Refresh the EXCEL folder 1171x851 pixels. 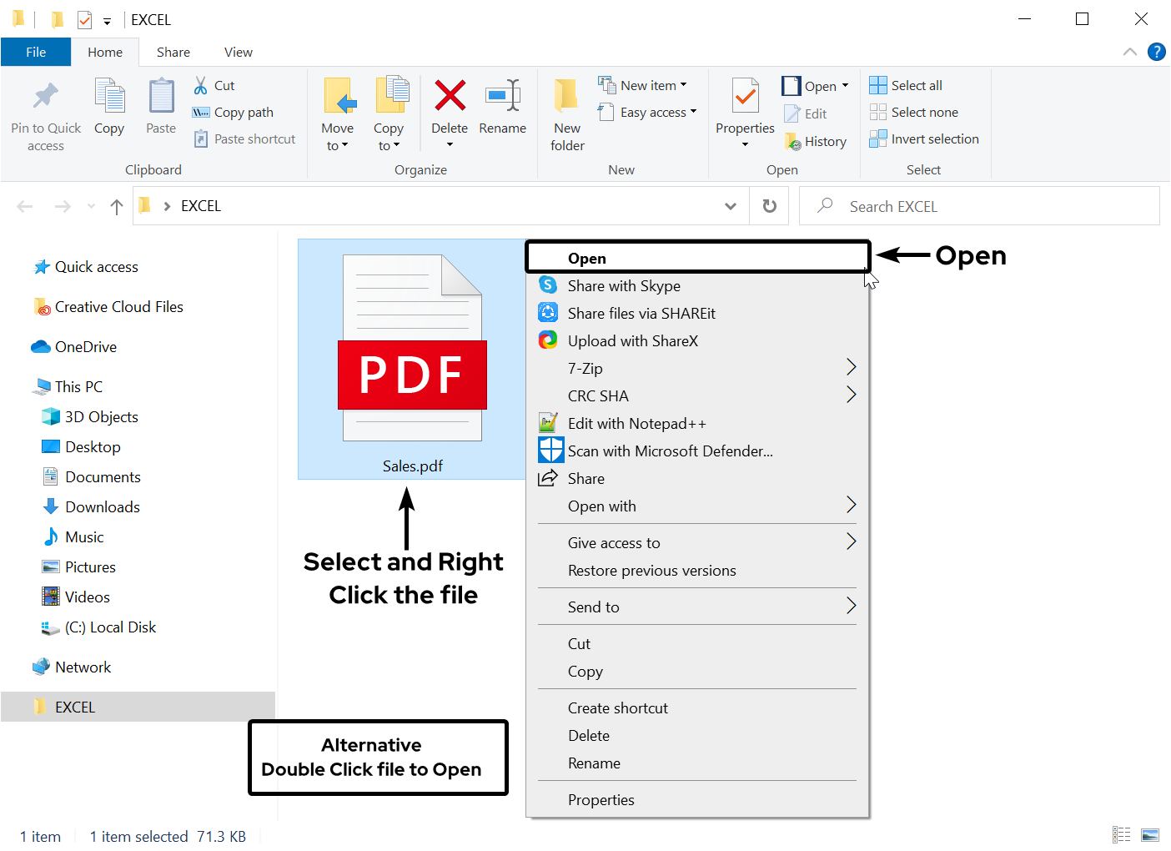click(768, 205)
